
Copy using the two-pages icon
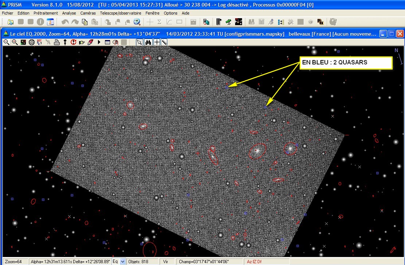pyautogui.click(x=85, y=22)
